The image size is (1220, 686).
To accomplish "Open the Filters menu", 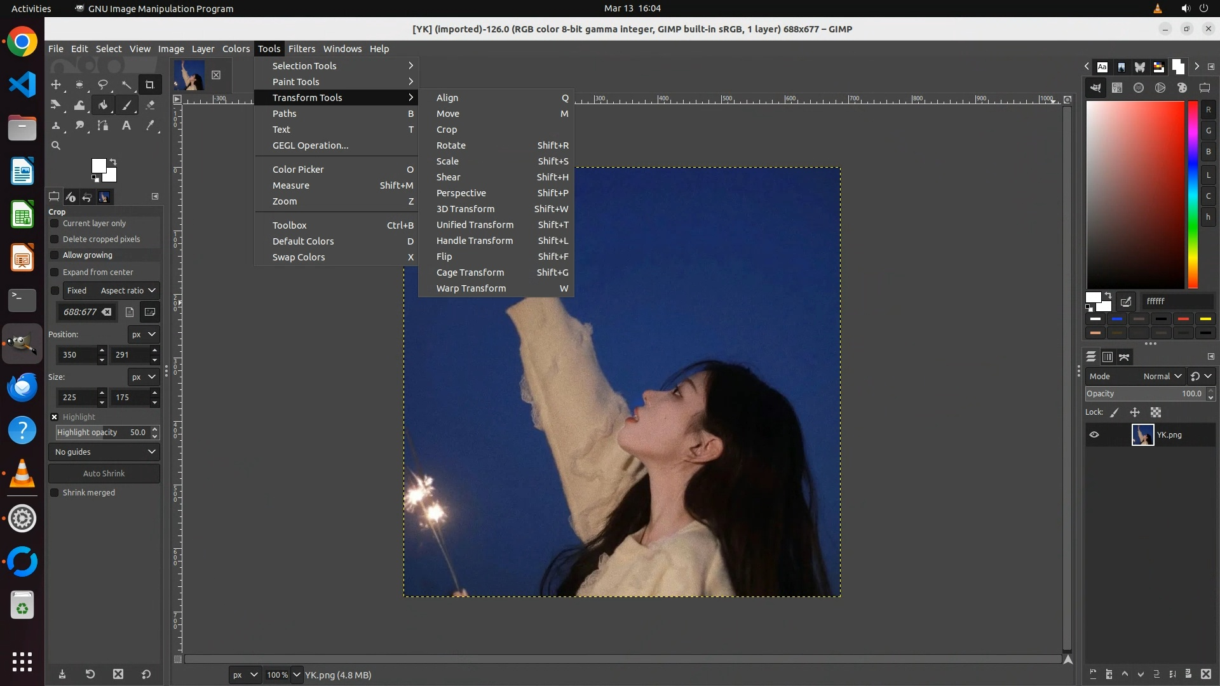I will click(x=301, y=49).
